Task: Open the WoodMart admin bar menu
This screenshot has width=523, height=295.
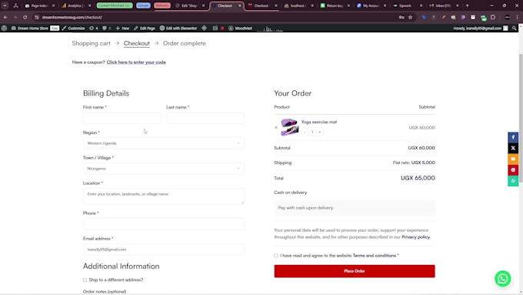Action: [x=240, y=28]
